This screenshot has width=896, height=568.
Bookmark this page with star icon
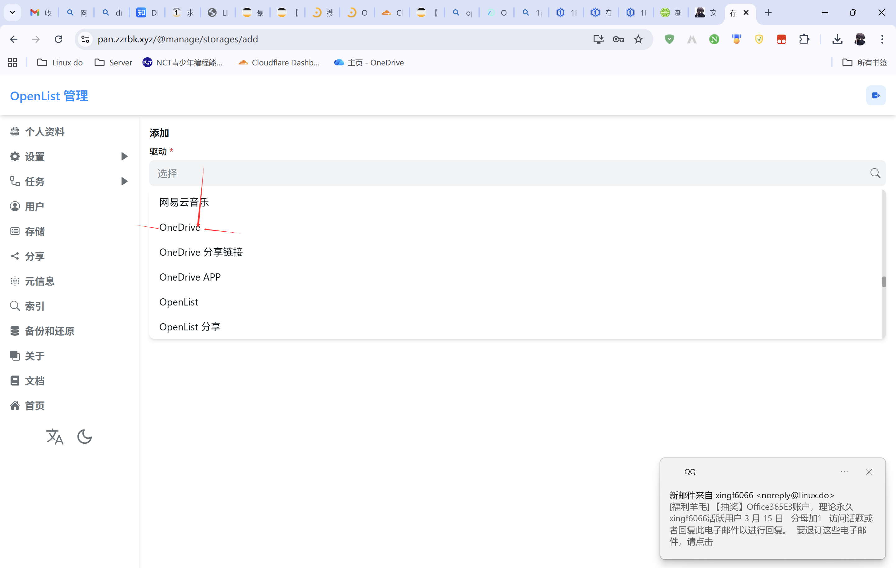point(638,39)
